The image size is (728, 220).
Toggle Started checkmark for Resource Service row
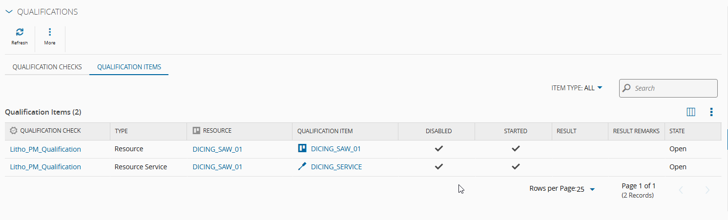516,167
